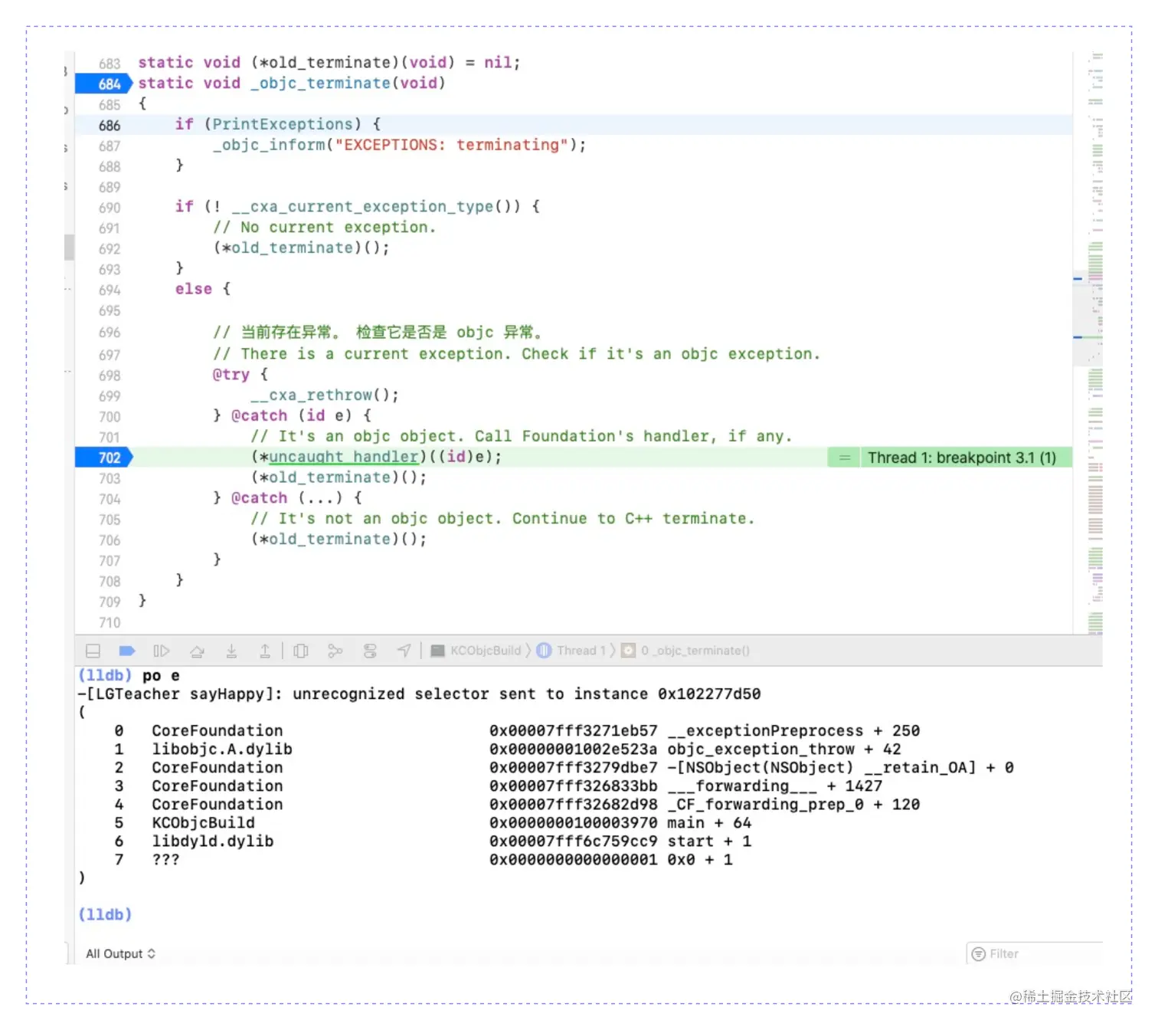The height and width of the screenshot is (1030, 1158).
Task: Click the Simulate Location arrow icon
Action: (404, 651)
